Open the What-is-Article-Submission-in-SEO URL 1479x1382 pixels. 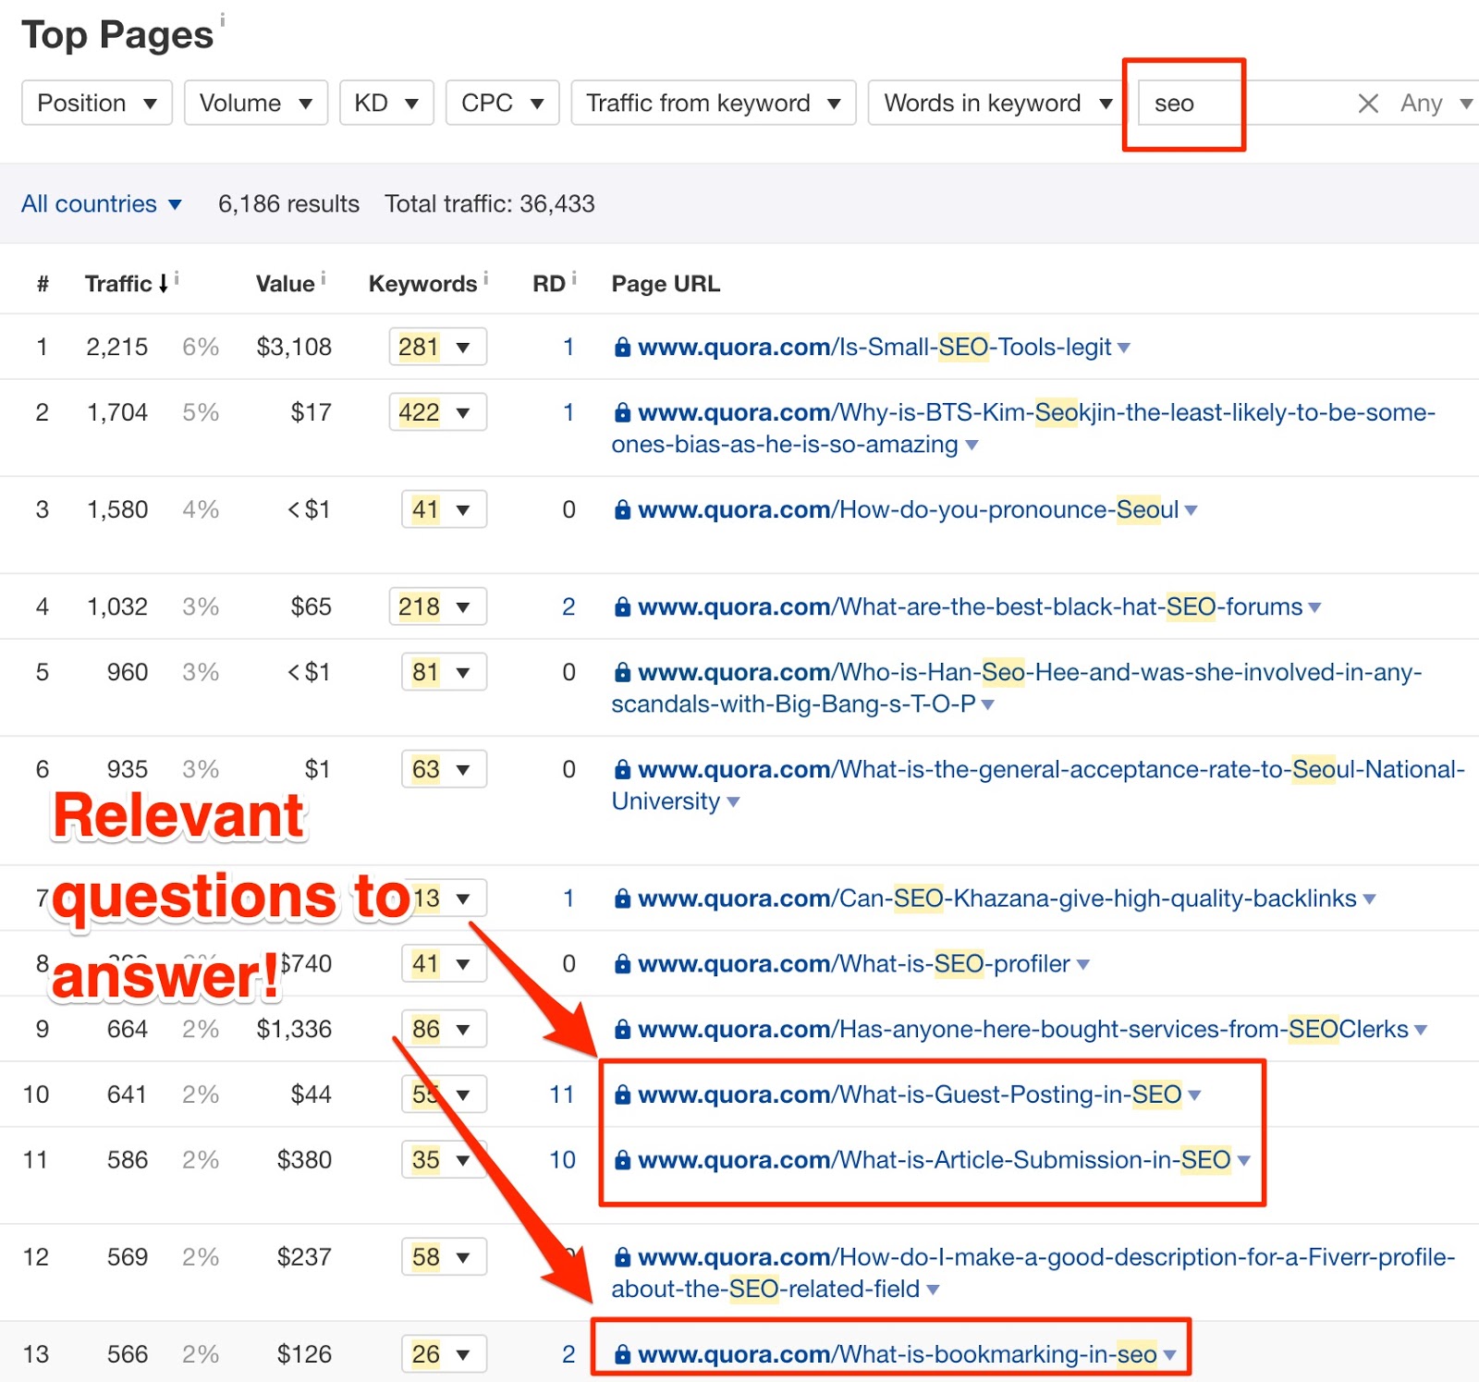(x=934, y=1160)
